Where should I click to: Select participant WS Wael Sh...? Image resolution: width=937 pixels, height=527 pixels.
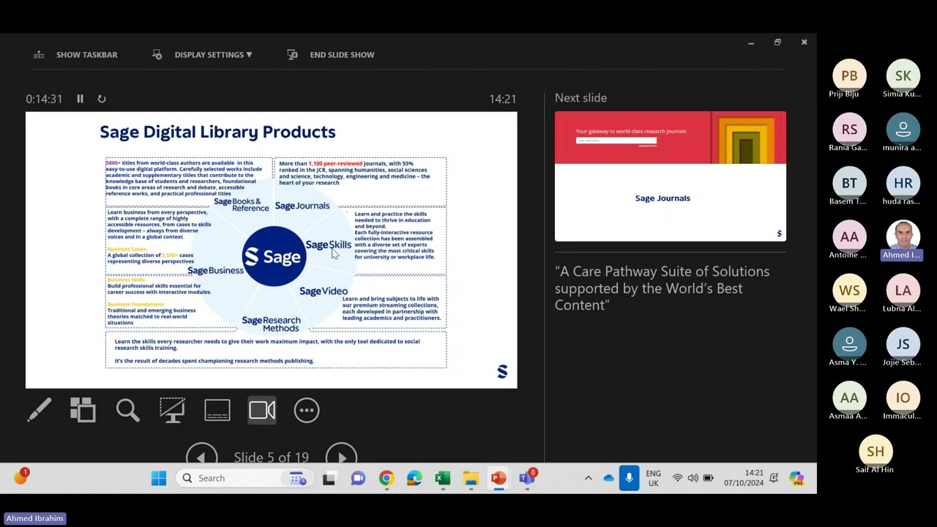[849, 294]
